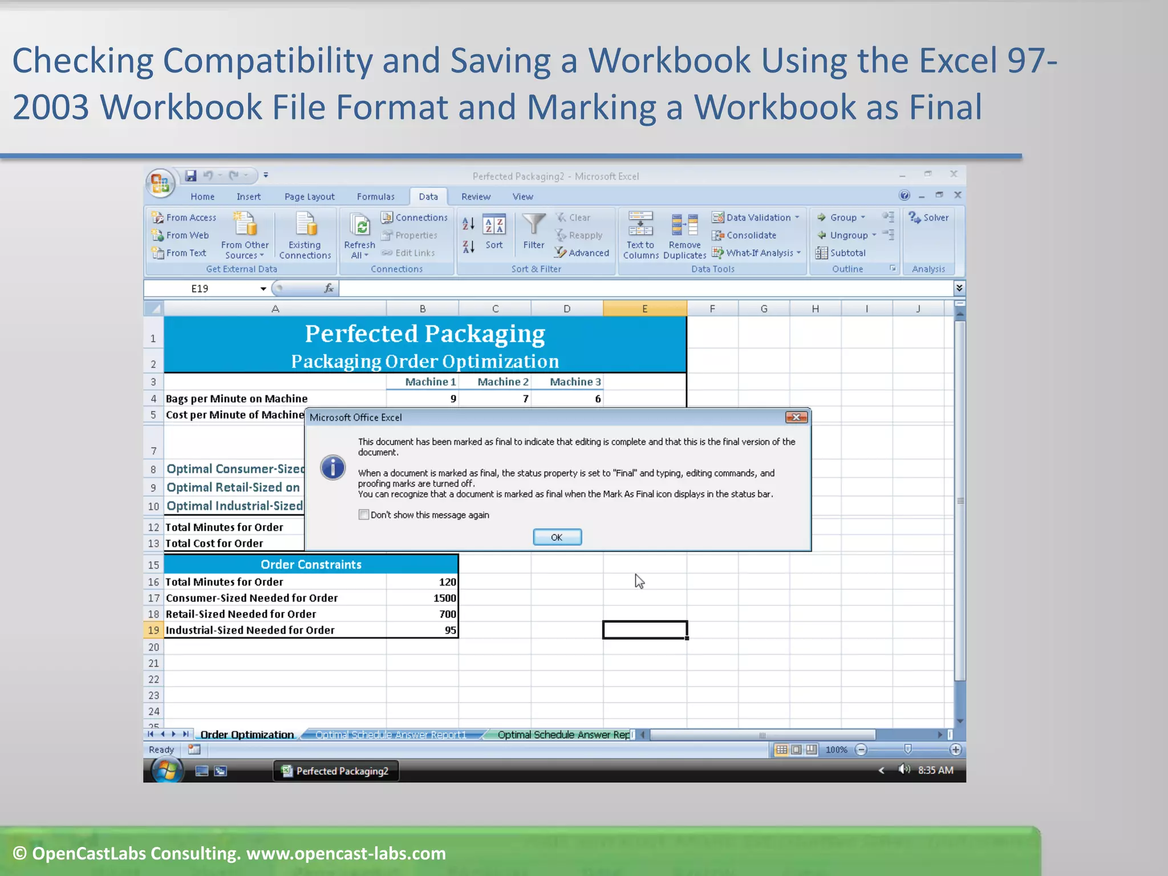Select Optimal Schedule Answer Report1 sheet tab
This screenshot has width=1168, height=876.
pos(391,735)
